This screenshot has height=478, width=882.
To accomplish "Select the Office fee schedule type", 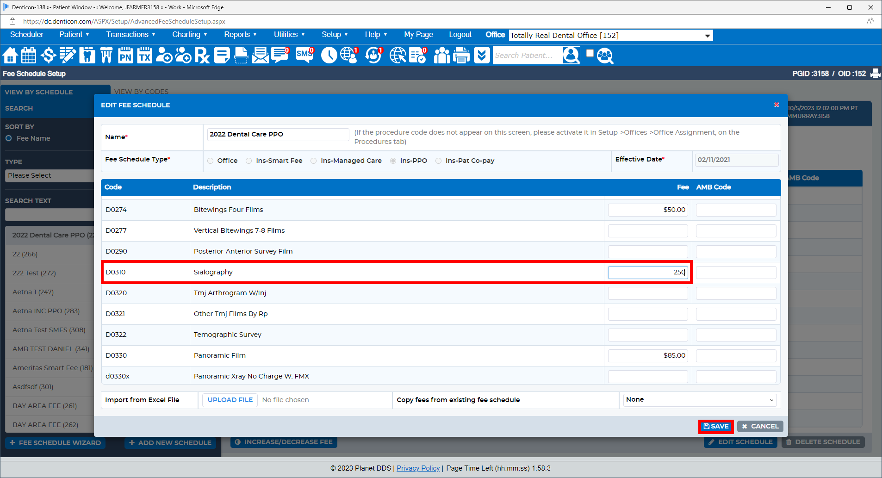I will 211,161.
